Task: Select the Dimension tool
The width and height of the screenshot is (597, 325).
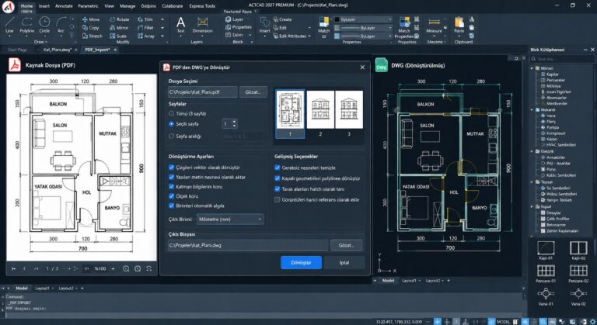Action: click(203, 25)
